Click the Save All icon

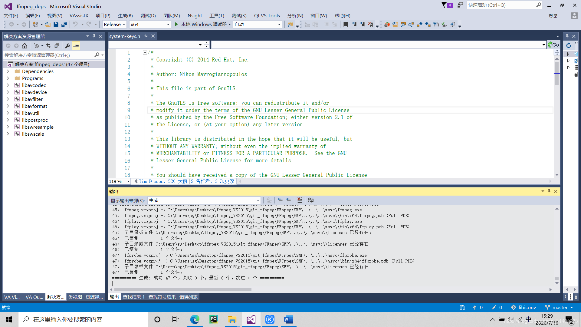click(x=64, y=25)
